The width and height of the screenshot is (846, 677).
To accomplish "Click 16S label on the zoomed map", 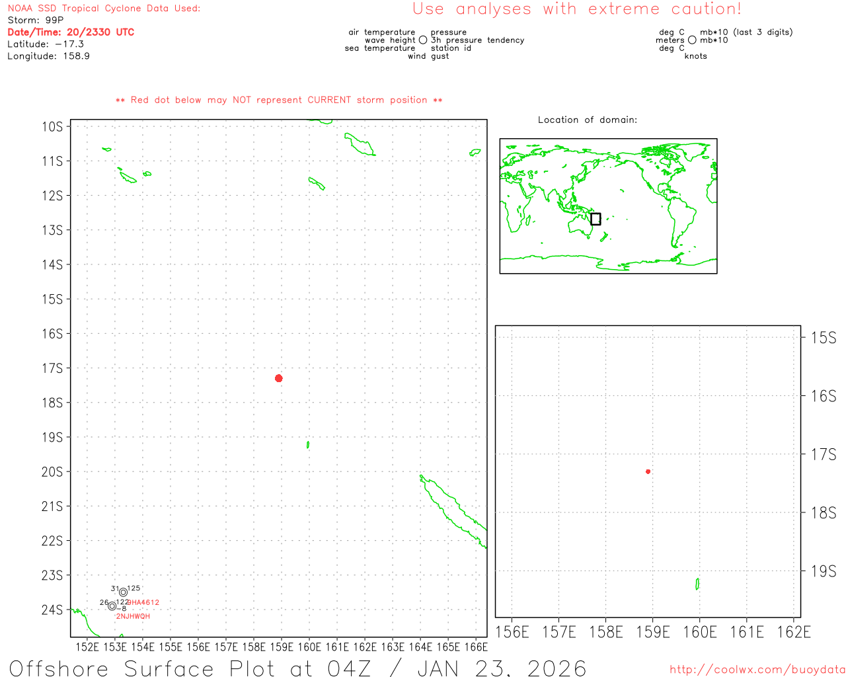I will [x=824, y=396].
